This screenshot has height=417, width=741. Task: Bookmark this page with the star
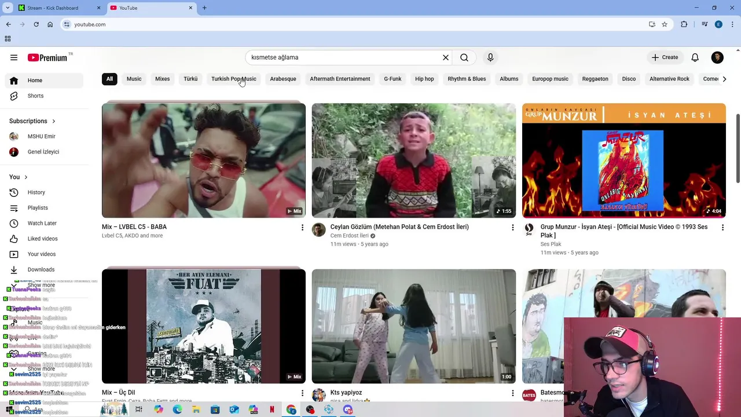(x=665, y=24)
